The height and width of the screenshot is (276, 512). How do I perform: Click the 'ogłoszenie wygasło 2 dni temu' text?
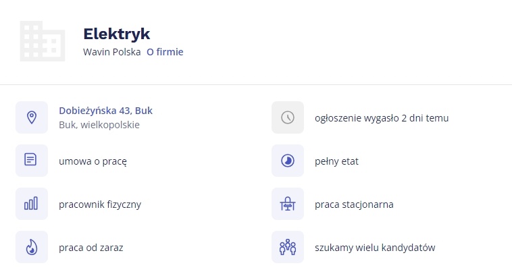tap(382, 118)
